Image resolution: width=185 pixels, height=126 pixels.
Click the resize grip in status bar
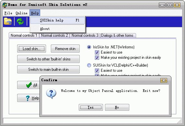coord(179,121)
